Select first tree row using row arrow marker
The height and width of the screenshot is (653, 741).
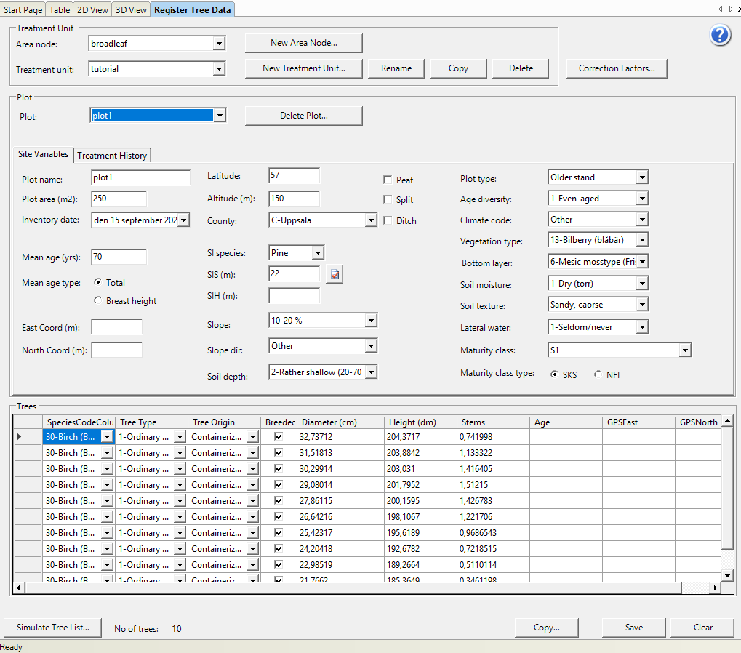click(x=19, y=436)
